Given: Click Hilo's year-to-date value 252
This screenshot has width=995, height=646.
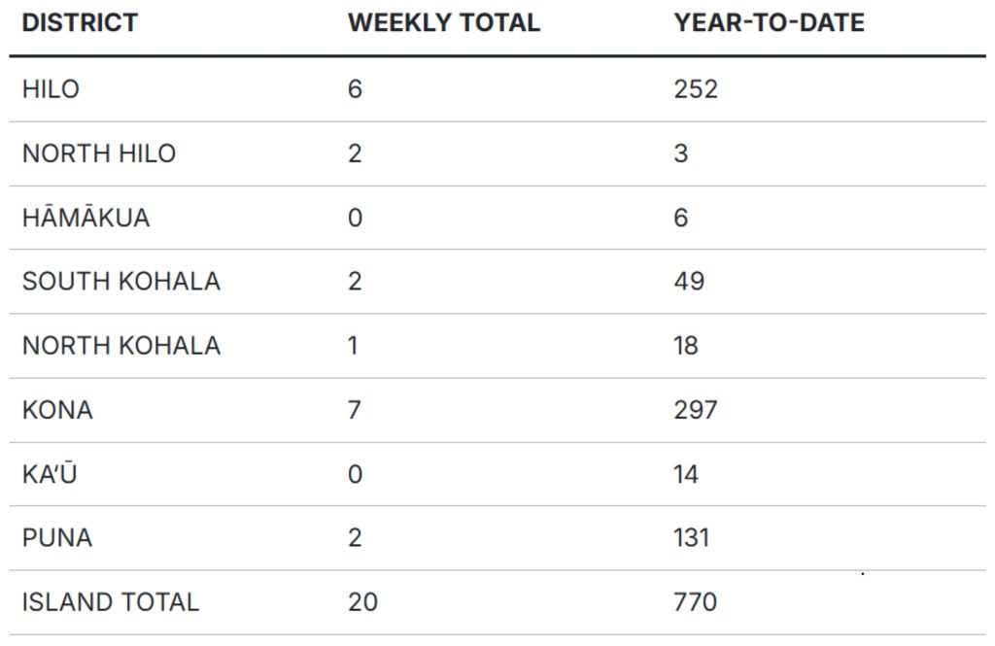Looking at the screenshot, I should click(x=696, y=89).
